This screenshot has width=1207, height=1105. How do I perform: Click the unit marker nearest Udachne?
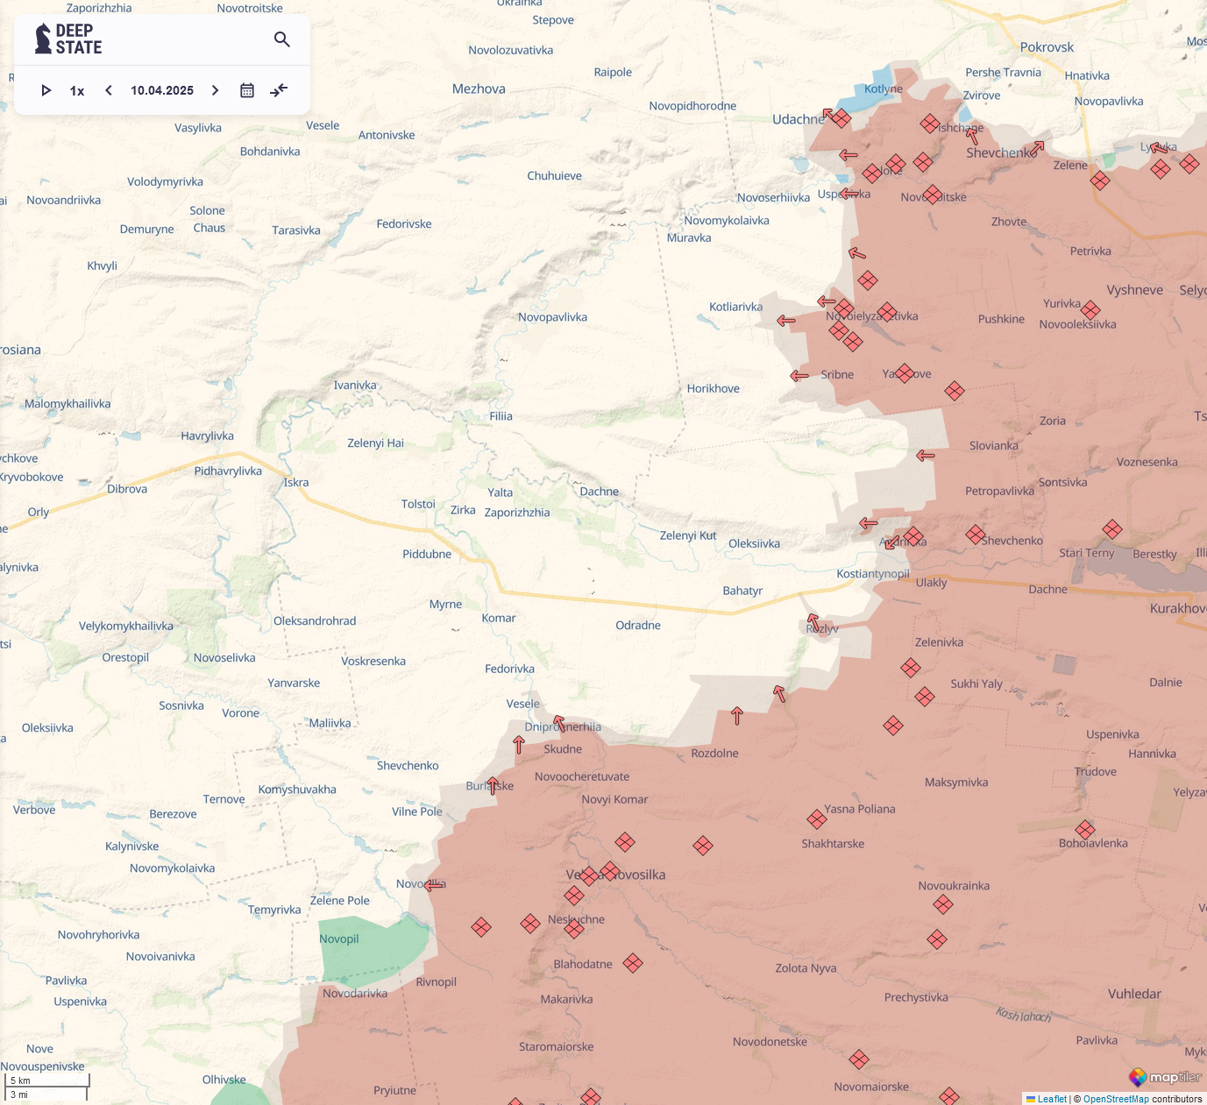(x=841, y=118)
